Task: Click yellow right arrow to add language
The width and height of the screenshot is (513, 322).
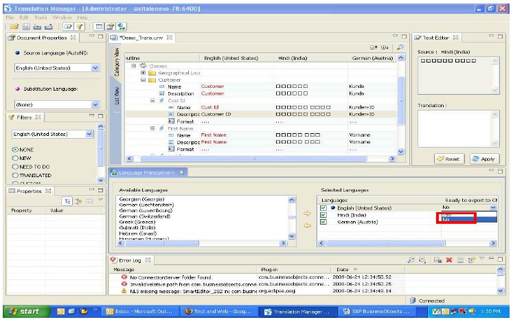Action: tap(307, 214)
